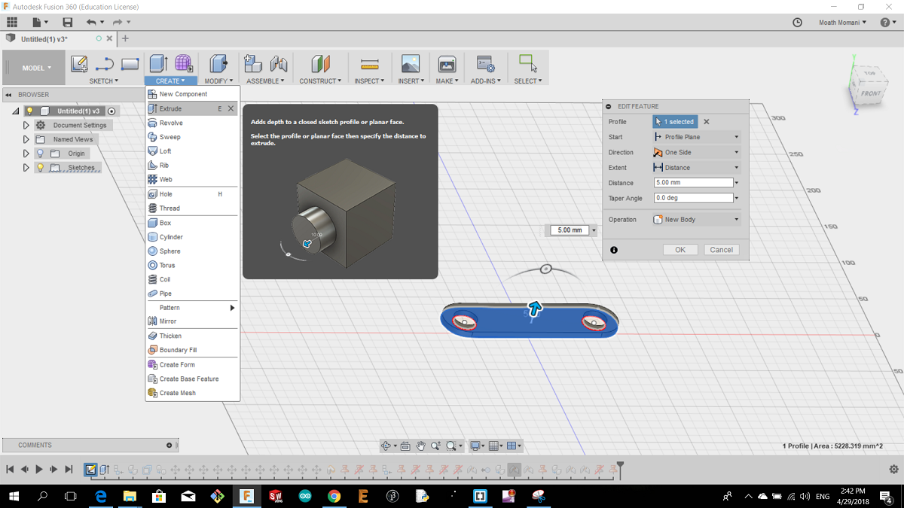The image size is (904, 508).
Task: Open the MODEL workspace dropdown
Action: click(33, 68)
